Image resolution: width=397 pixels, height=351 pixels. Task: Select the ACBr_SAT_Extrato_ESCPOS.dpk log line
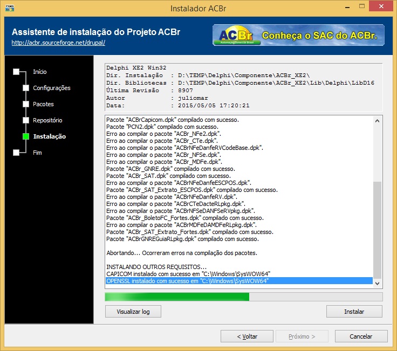click(239, 190)
